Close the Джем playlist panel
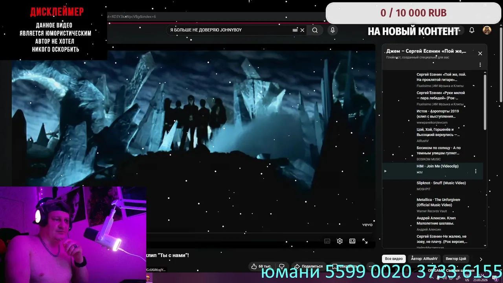The width and height of the screenshot is (503, 283). 480,53
